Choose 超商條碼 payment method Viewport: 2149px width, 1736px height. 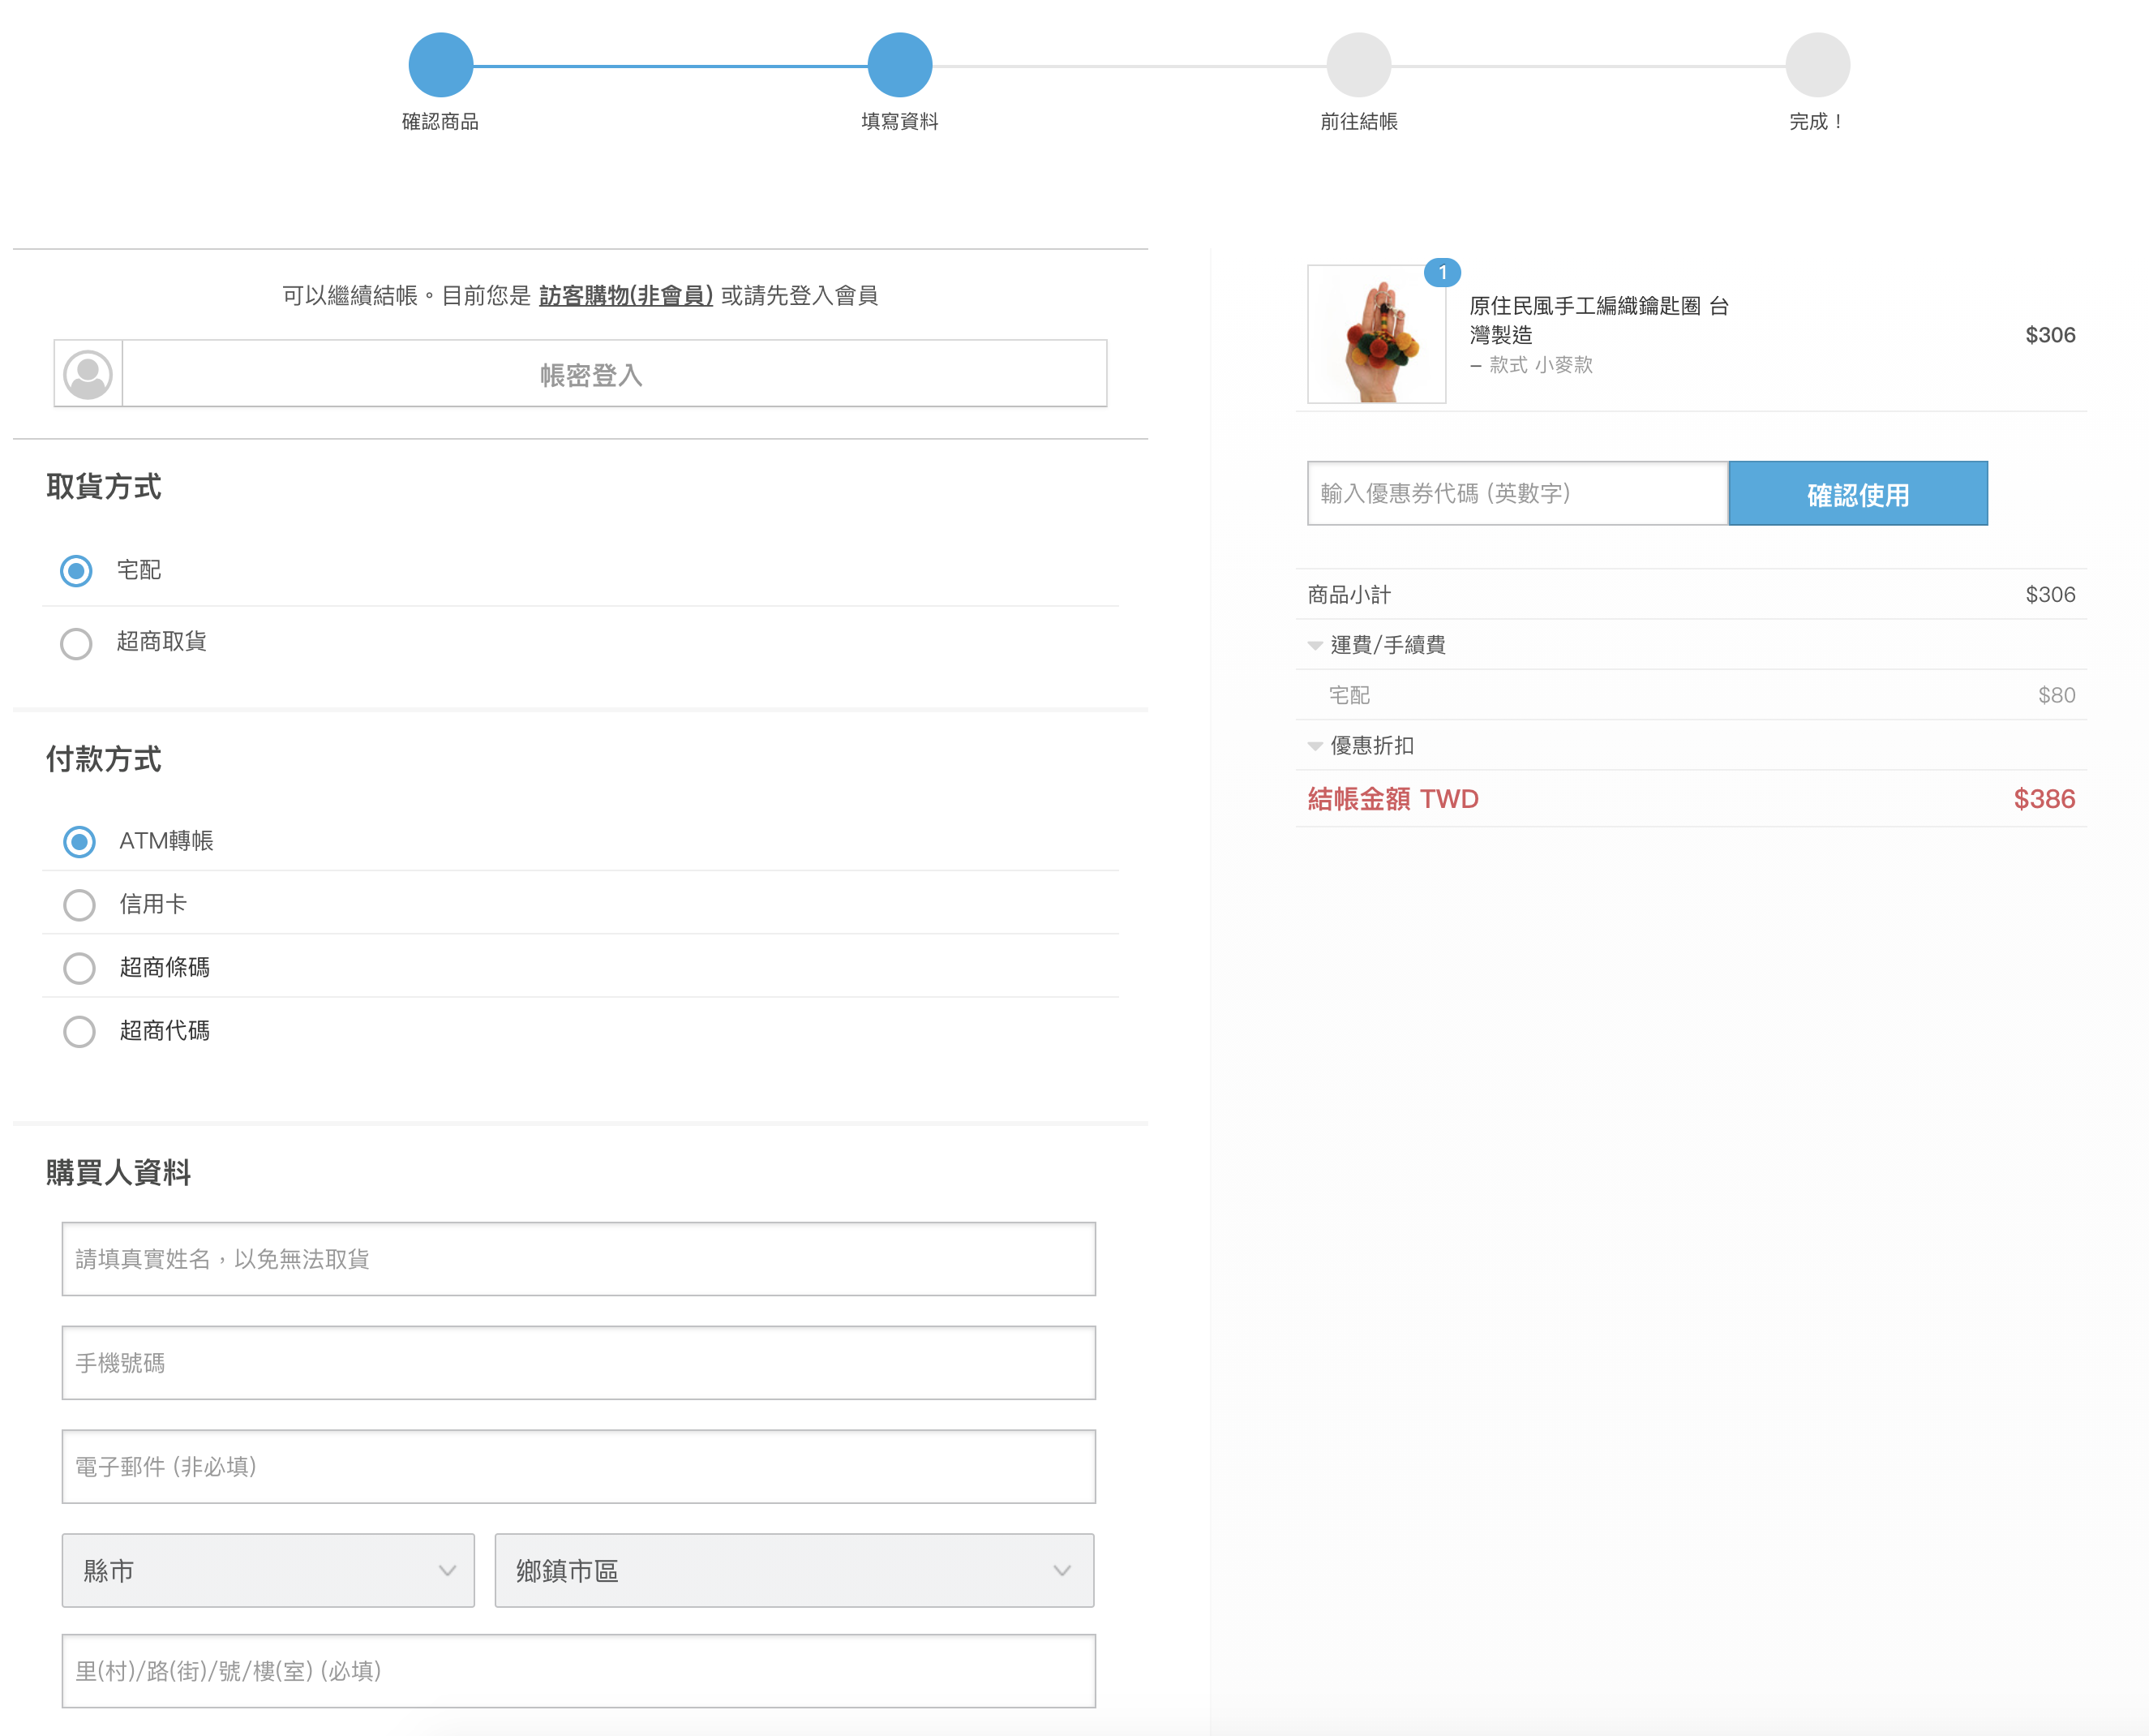(79, 968)
